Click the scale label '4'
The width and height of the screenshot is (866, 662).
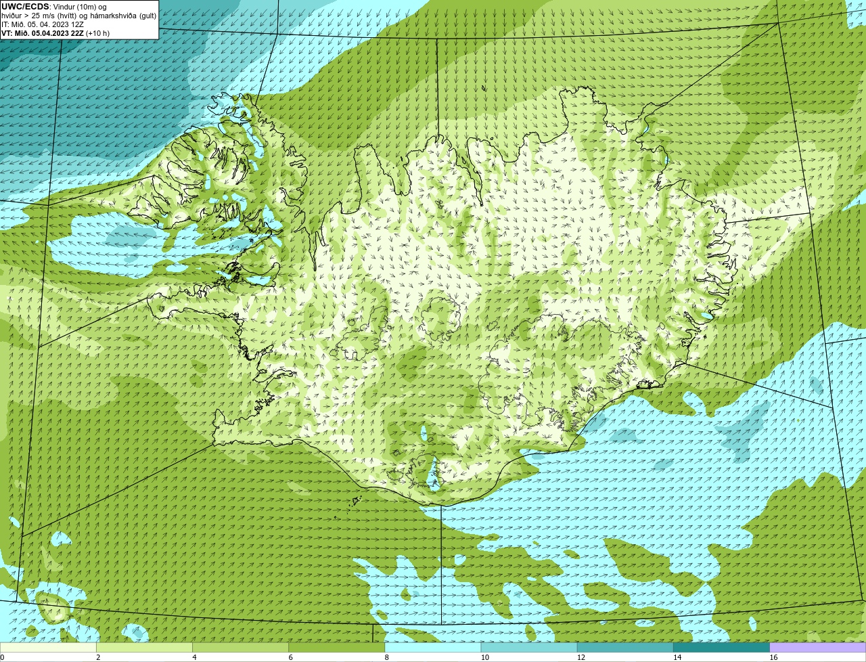coord(194,657)
